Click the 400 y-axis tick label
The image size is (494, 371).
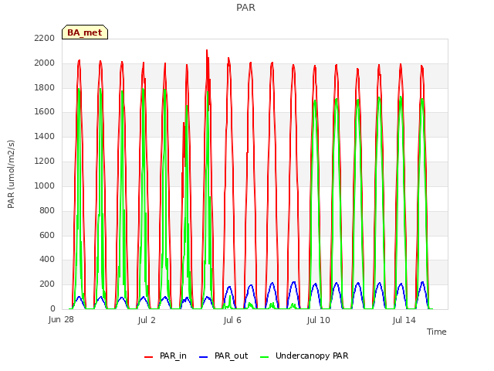[x=47, y=260]
